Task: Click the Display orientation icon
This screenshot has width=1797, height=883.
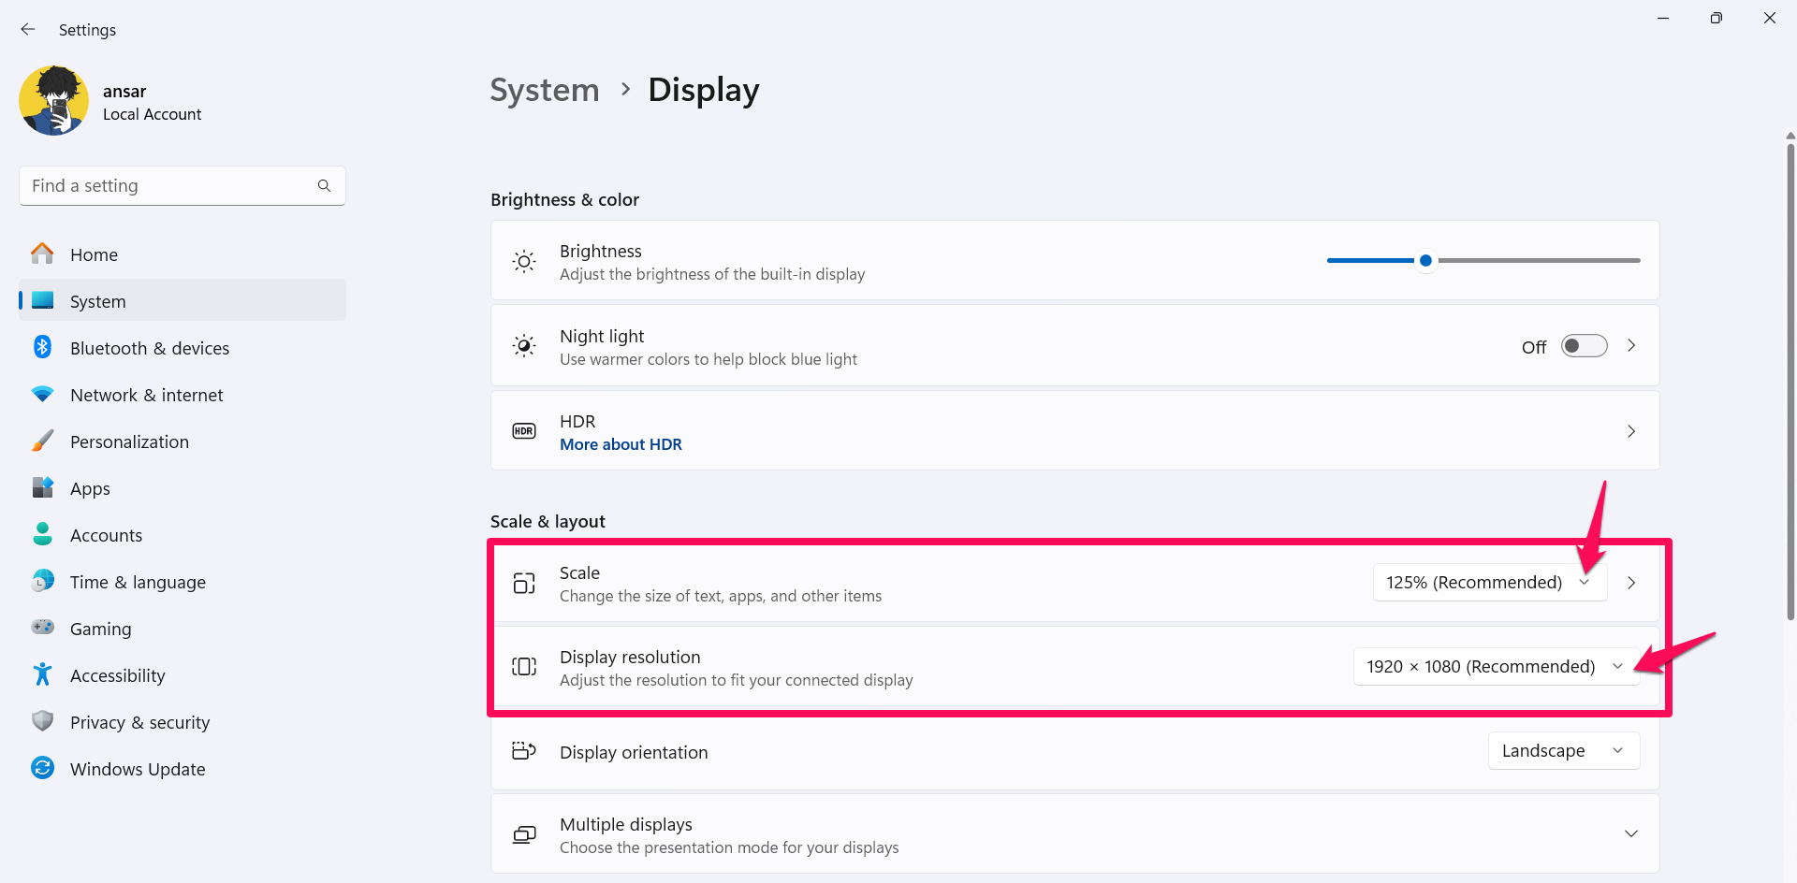Action: [524, 750]
